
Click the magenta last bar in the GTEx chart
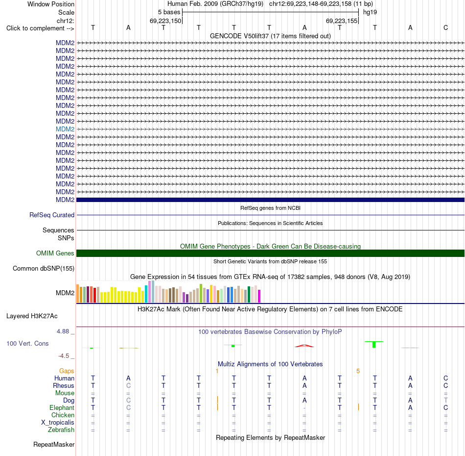259,296
